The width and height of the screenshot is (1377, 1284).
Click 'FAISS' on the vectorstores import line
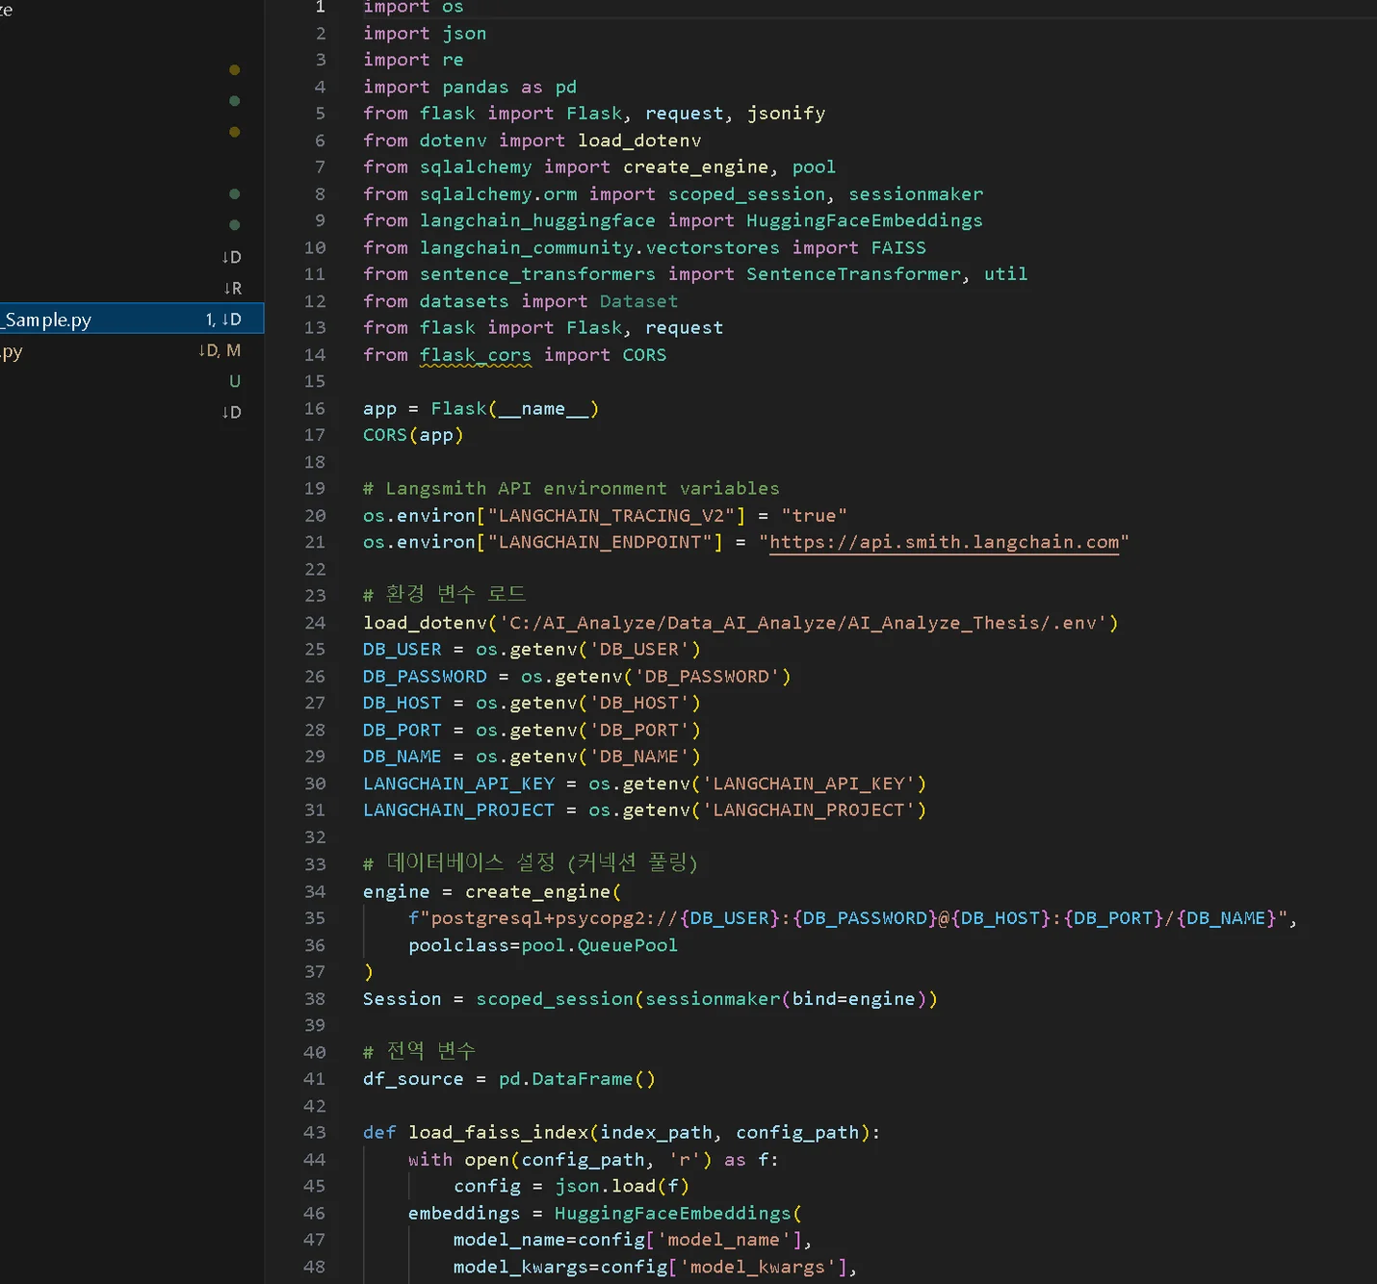tap(898, 247)
